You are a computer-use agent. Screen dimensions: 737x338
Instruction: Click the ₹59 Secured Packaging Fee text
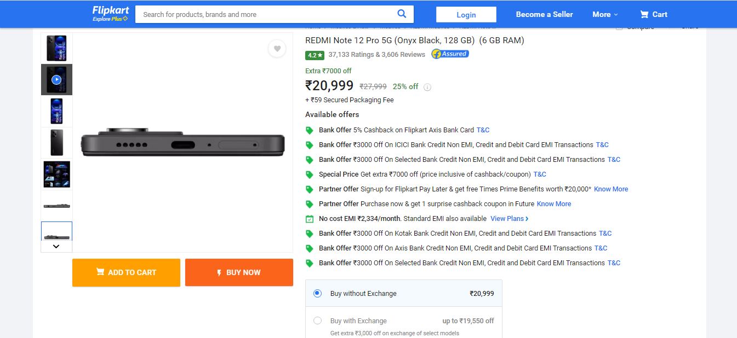pyautogui.click(x=350, y=100)
